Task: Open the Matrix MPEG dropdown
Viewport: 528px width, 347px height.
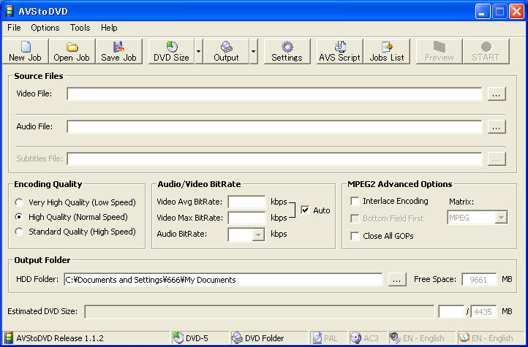Action: (x=501, y=218)
